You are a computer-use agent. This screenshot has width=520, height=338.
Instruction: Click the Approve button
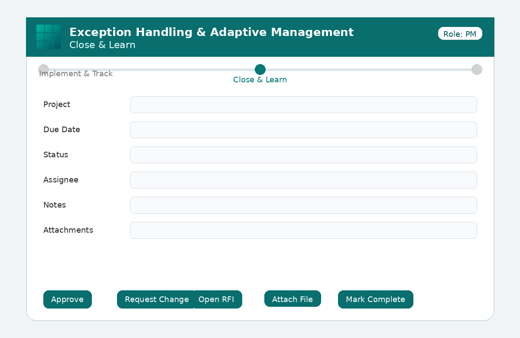[x=68, y=299]
